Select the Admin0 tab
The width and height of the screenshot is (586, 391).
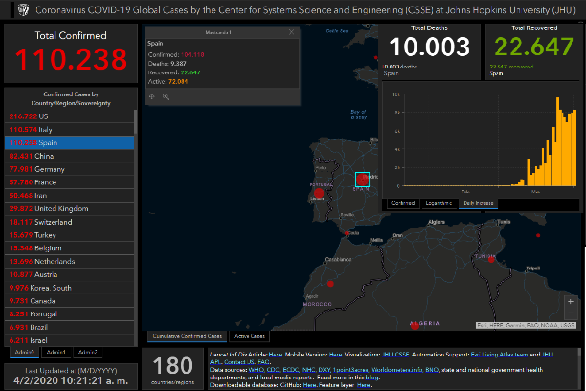24,353
